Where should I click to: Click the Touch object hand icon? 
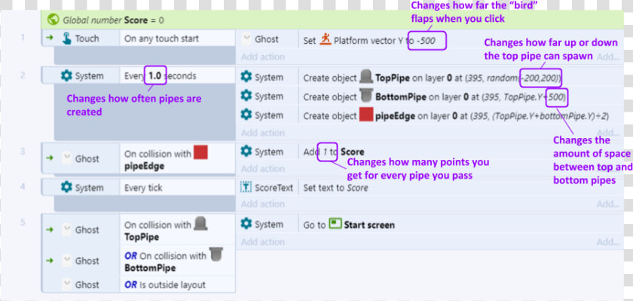(66, 38)
